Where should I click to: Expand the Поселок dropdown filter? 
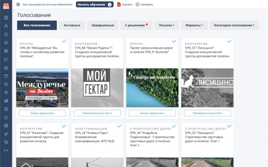166,25
